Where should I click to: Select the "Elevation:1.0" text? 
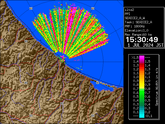(137, 30)
